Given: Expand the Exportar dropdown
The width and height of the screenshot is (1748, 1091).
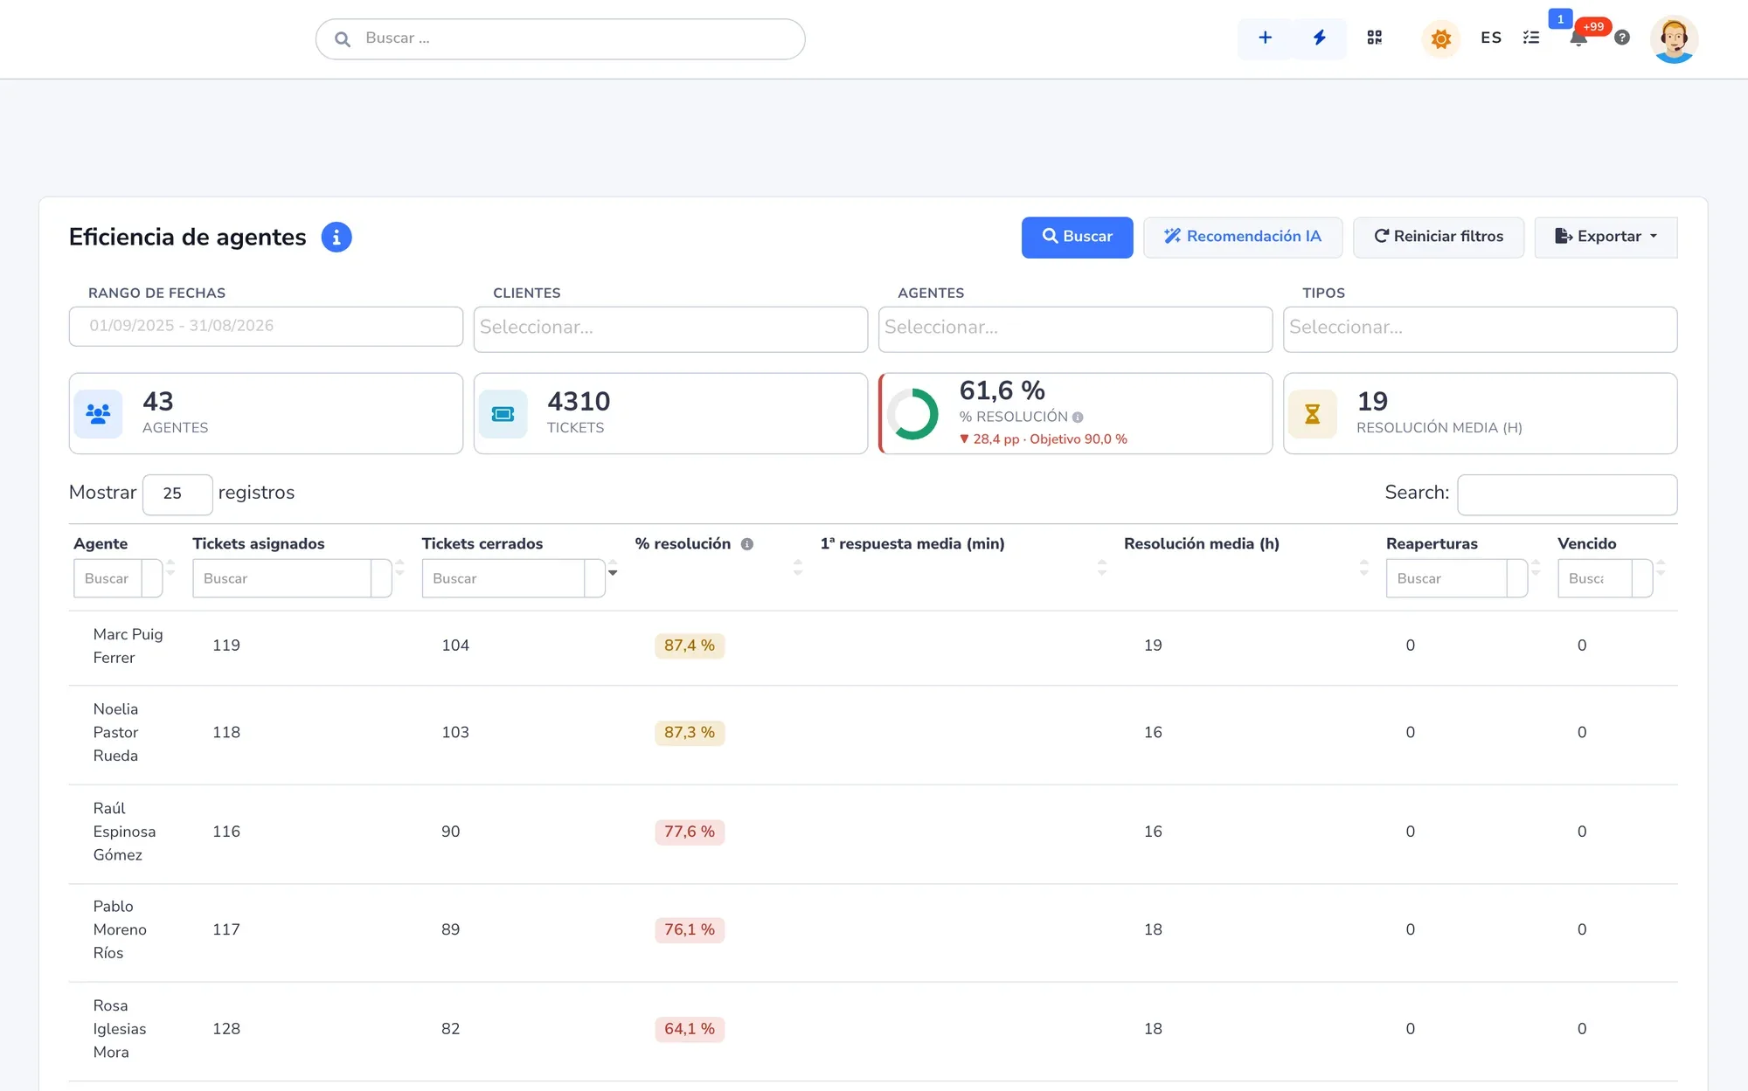Looking at the screenshot, I should [x=1606, y=237].
